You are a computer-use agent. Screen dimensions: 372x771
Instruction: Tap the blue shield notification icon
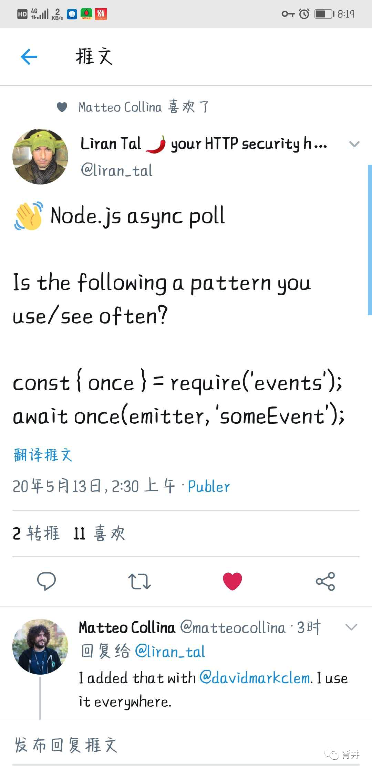coord(72,14)
